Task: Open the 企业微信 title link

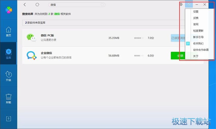Action: pyautogui.click(x=46, y=53)
